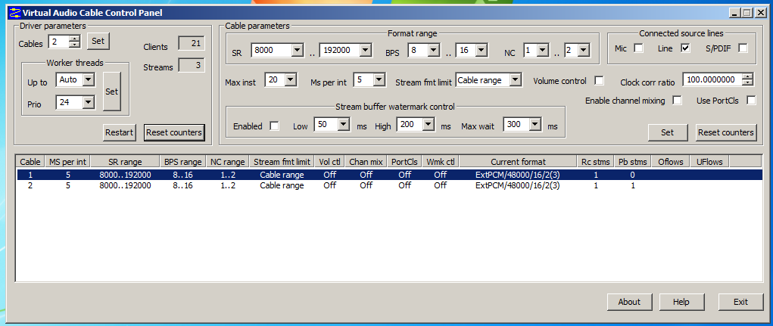Click the Cables number spinner

[x=74, y=42]
